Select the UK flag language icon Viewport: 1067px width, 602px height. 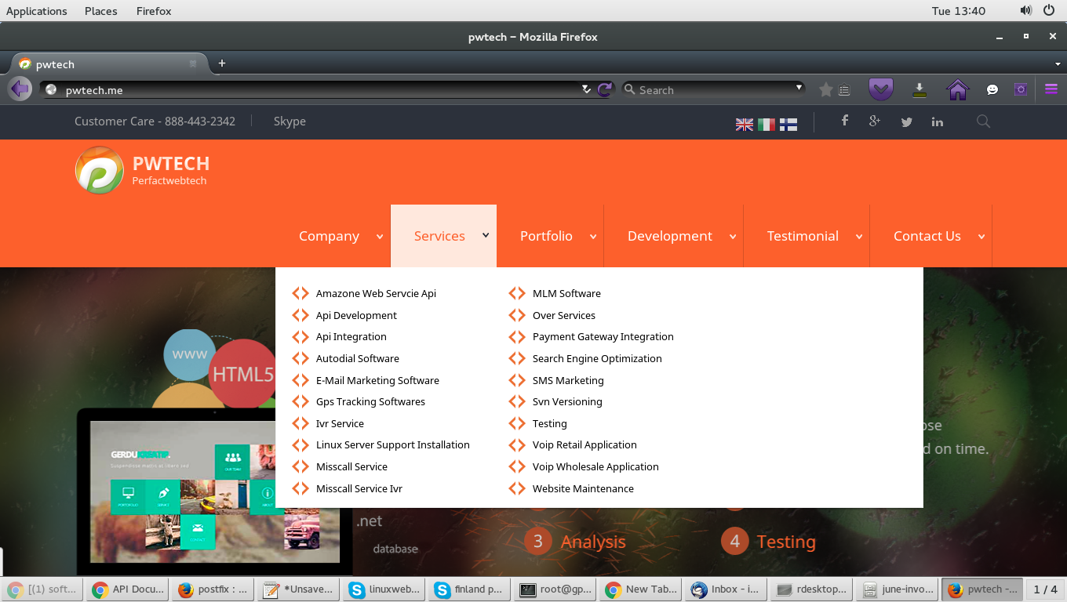pos(744,124)
